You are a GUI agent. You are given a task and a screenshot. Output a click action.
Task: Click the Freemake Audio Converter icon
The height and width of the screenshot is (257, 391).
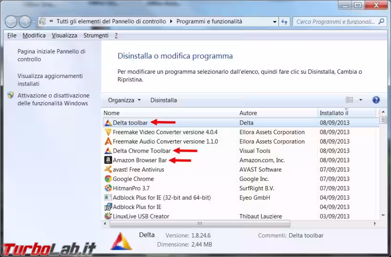108,141
